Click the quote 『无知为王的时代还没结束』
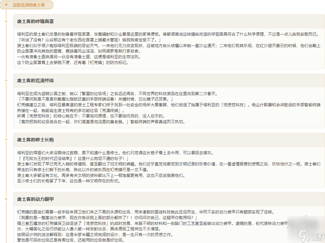 pos(74,158)
